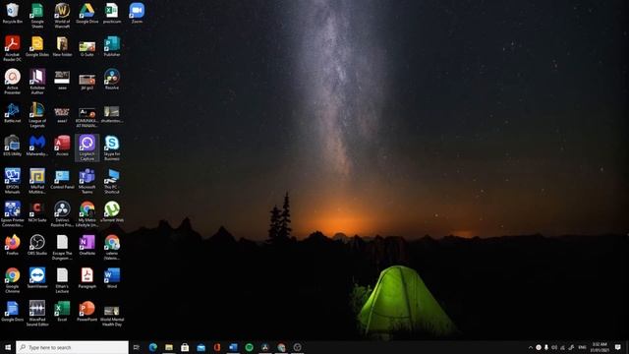Open the taskbar clock and date

pos(600,347)
